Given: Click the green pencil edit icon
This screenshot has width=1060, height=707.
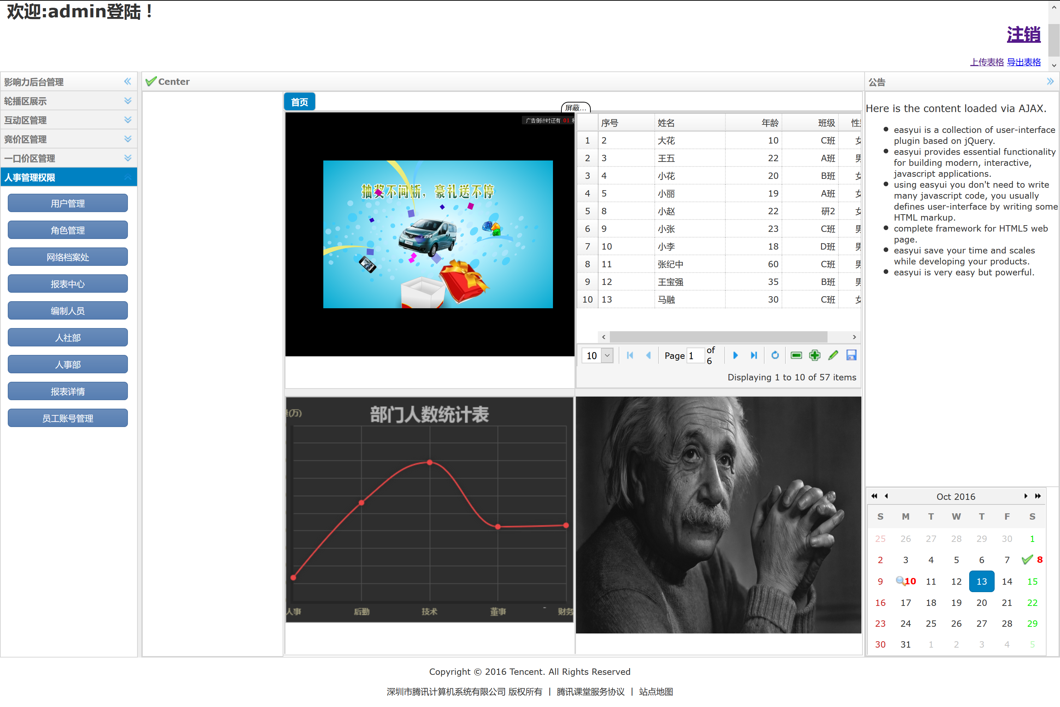Looking at the screenshot, I should point(833,355).
